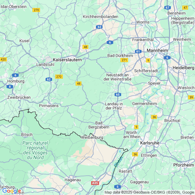Select the Karlsruhe city label

point(150,143)
